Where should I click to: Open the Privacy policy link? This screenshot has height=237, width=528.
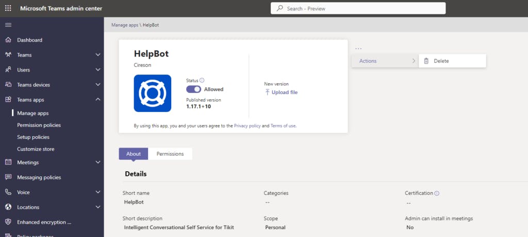pyautogui.click(x=247, y=125)
